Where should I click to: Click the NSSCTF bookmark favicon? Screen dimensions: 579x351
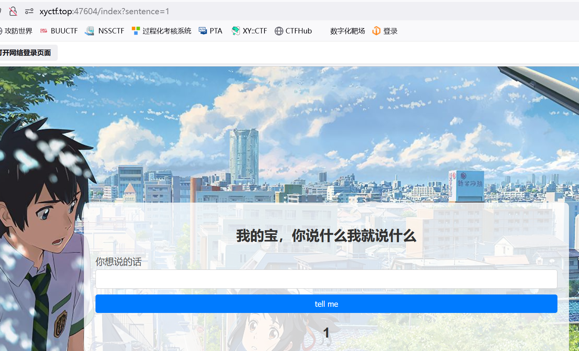90,31
